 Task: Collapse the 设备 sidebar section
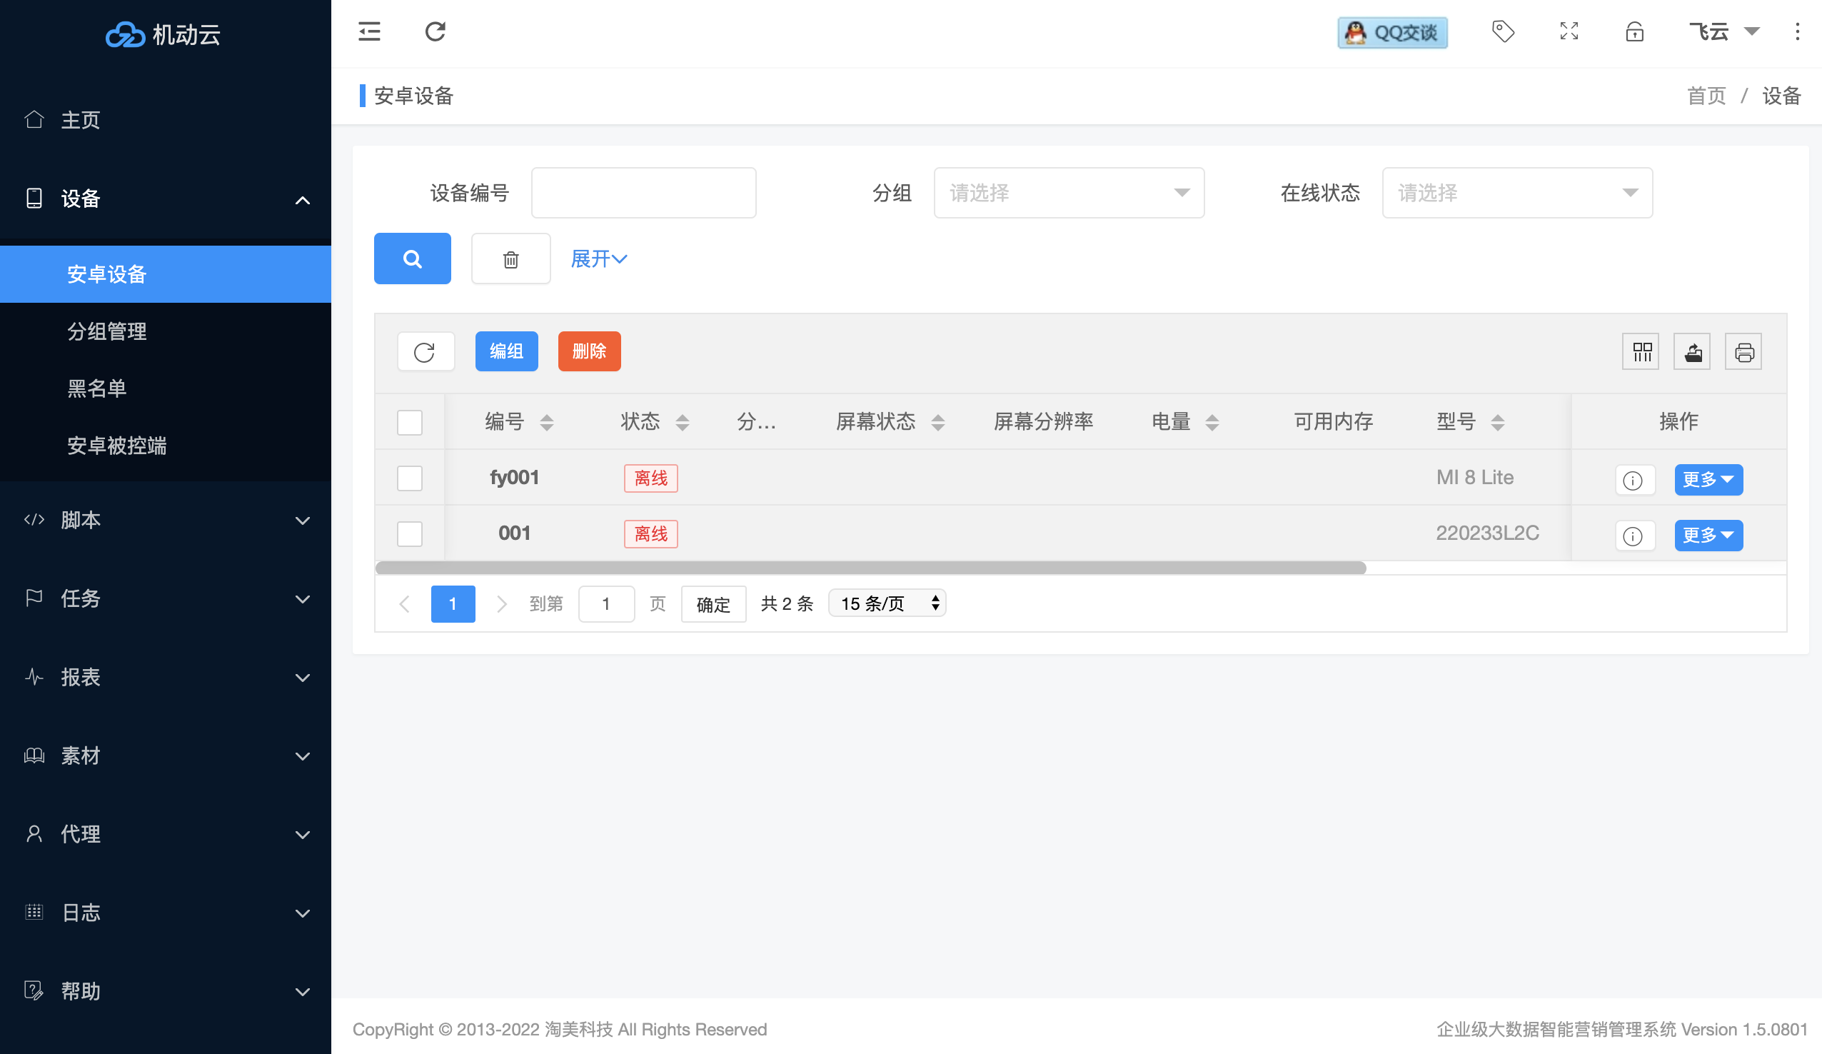[166, 199]
